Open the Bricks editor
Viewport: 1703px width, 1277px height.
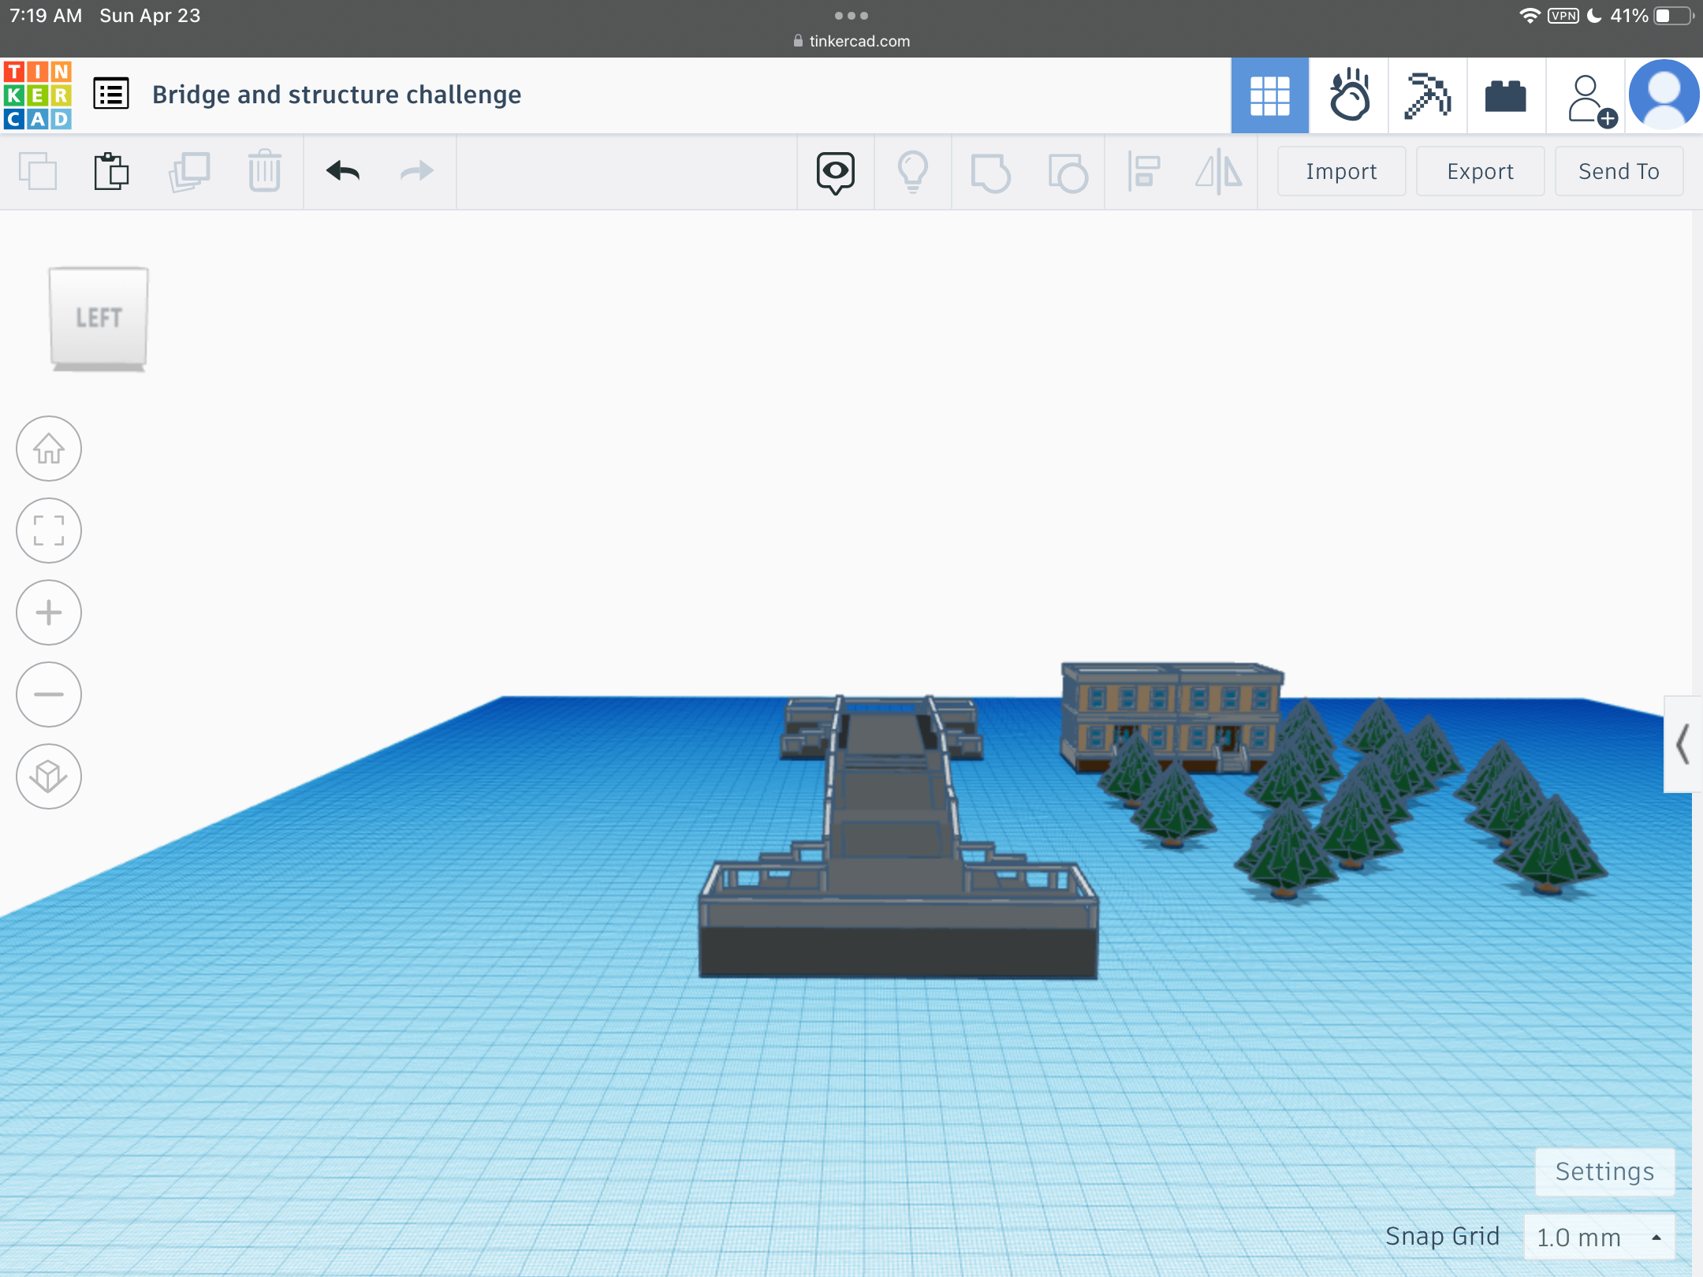[x=1505, y=95]
